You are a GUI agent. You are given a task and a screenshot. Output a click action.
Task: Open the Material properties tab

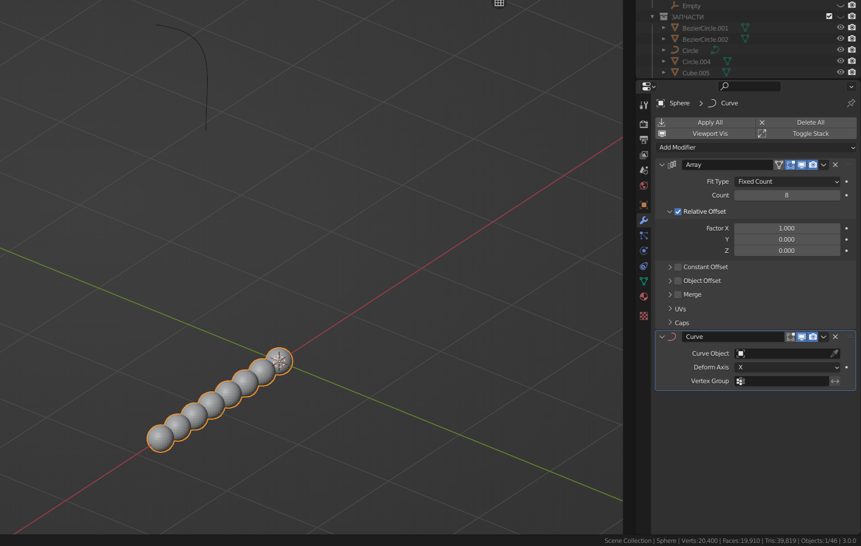coord(644,297)
